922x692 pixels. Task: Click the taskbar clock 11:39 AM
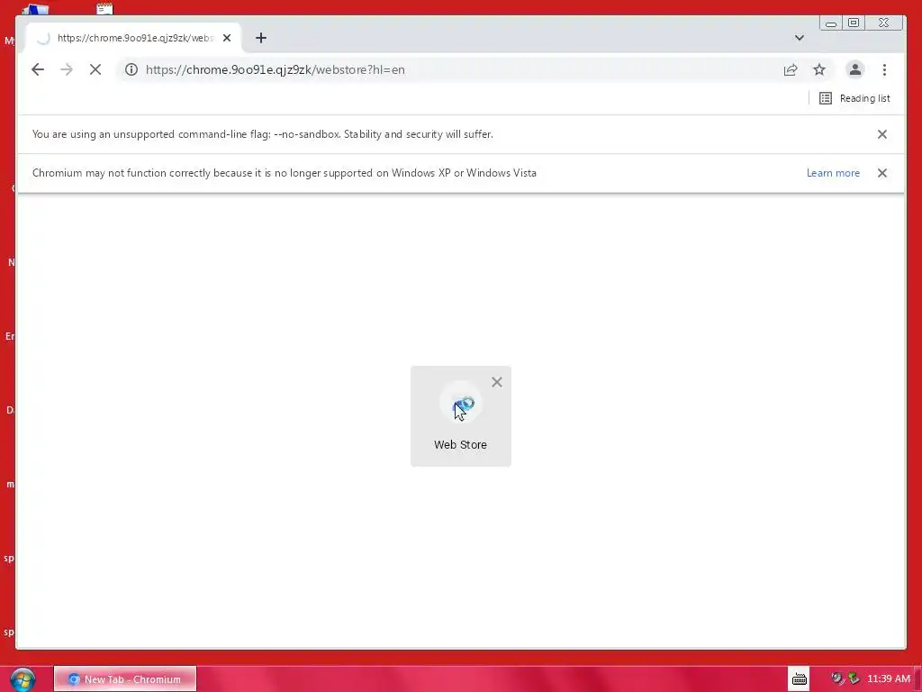(889, 678)
